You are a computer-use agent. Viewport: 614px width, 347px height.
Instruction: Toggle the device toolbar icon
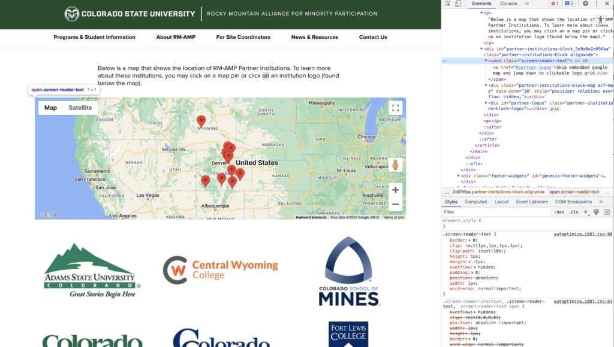point(458,4)
